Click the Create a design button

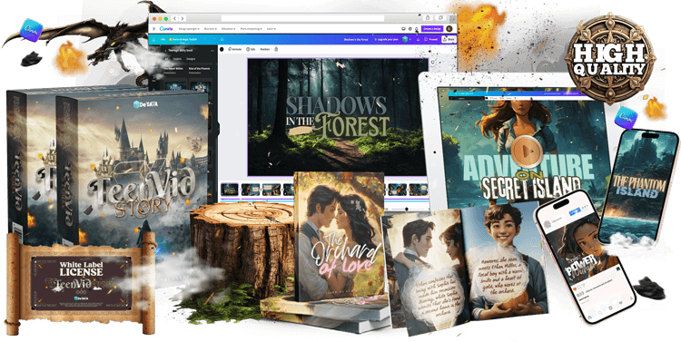tap(432, 29)
